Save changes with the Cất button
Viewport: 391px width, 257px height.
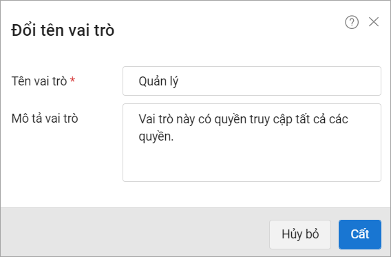tap(360, 234)
